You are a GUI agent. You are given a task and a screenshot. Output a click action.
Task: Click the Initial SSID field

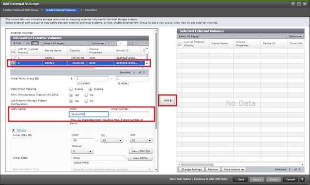[x=98, y=158]
